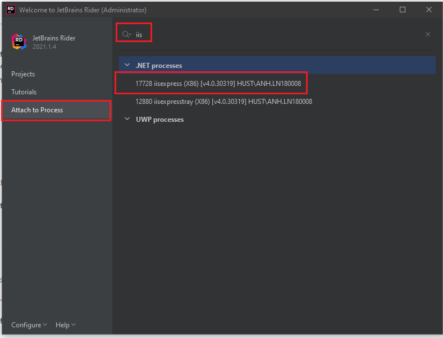The image size is (443, 338).
Task: Maximize the Rider welcome window
Action: click(402, 10)
